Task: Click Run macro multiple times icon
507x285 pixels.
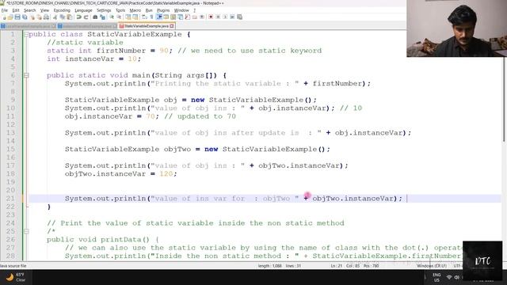Action: coord(232,17)
